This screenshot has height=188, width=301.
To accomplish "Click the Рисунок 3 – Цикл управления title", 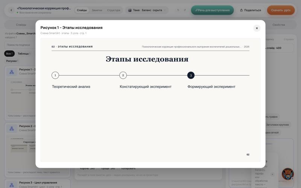I will click(x=38, y=183).
